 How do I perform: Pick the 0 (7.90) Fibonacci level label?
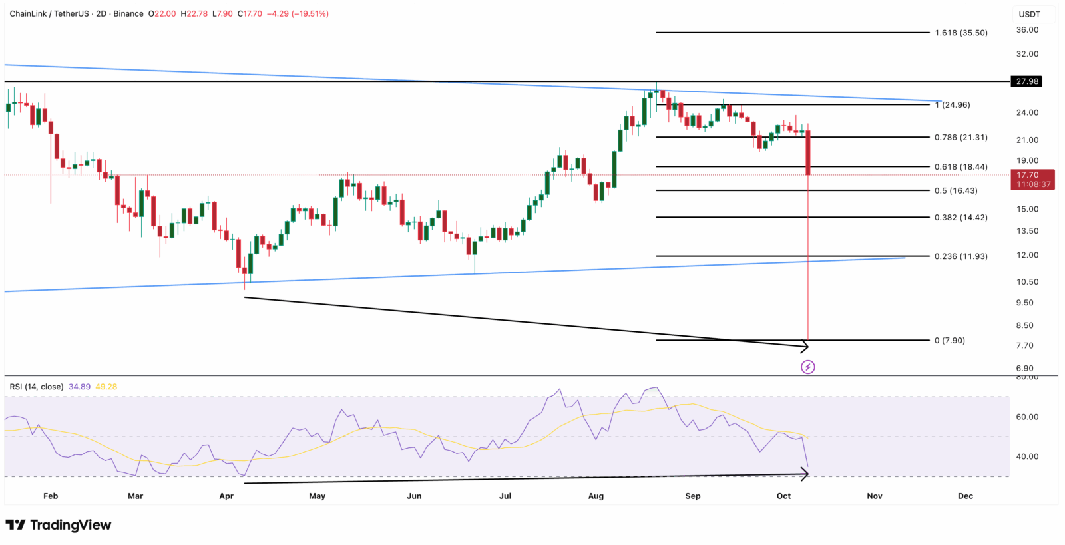point(949,341)
